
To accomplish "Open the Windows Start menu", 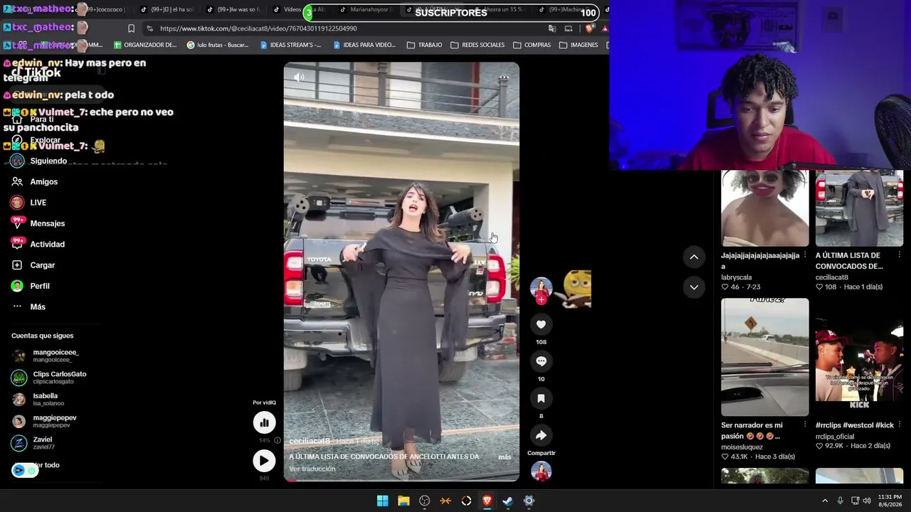I will 382,501.
